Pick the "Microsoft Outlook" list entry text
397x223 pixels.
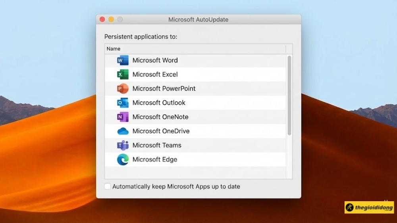[x=159, y=103]
